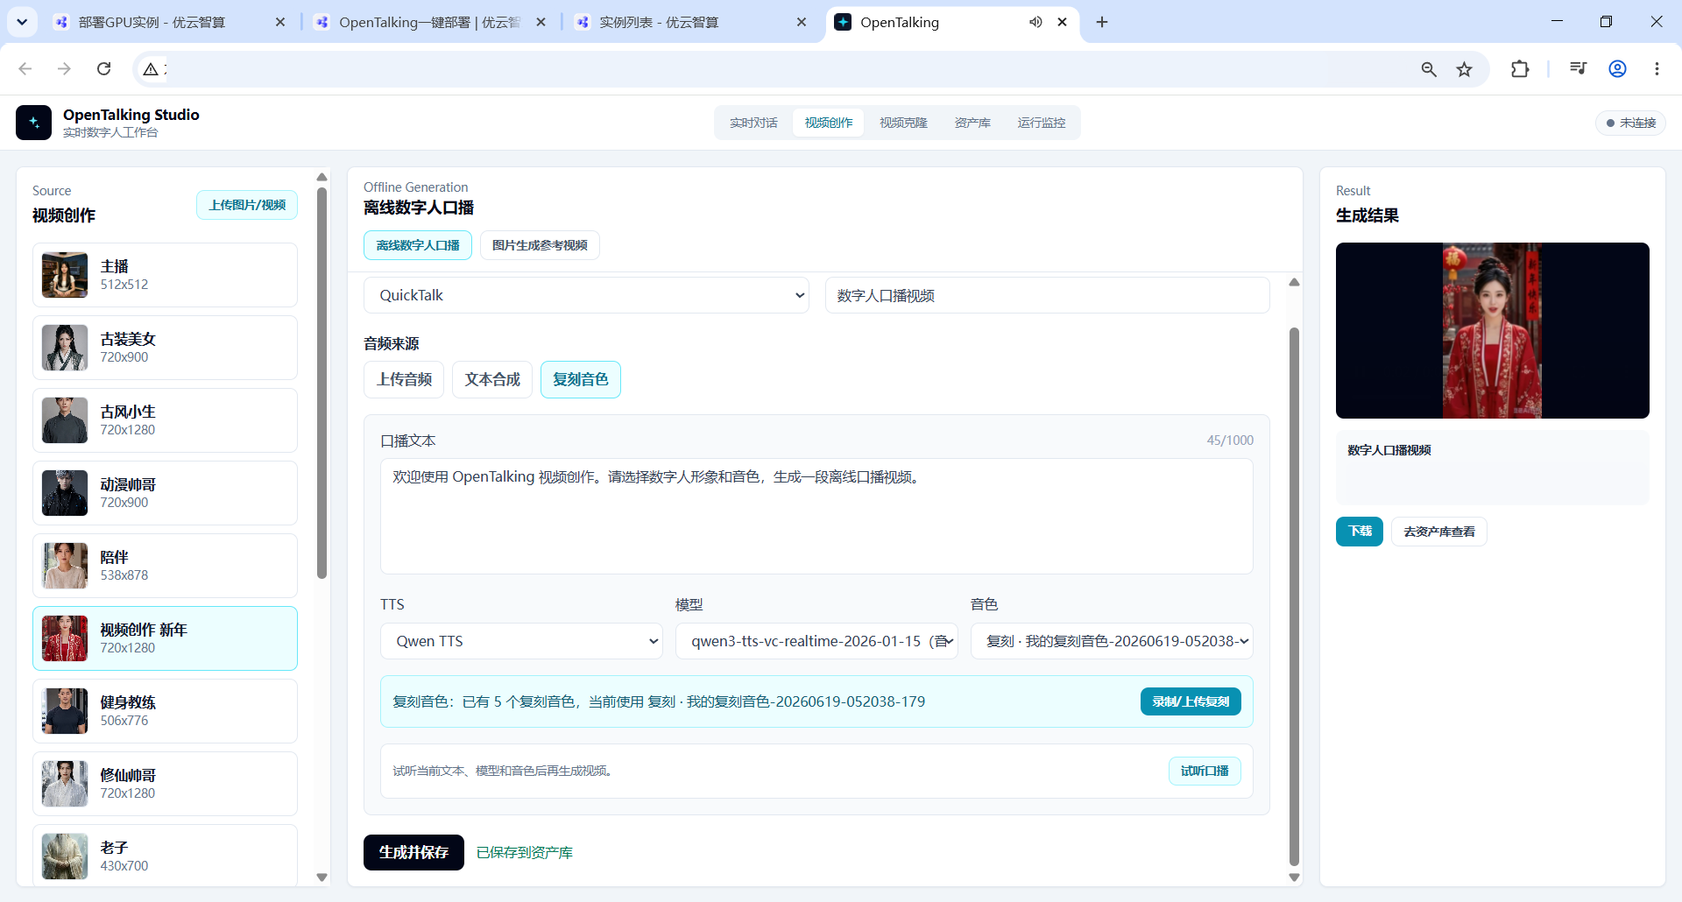This screenshot has width=1682, height=902.
Task: Expand the qwen3-tts-vc-realtime model dropdown
Action: coord(816,641)
